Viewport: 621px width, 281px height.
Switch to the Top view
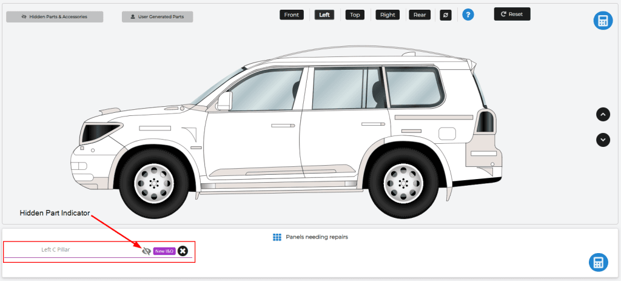point(355,15)
